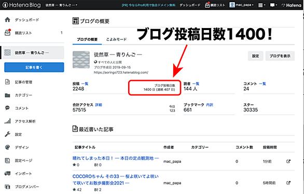Viewport: 304px width, 194px height.
Task: Click the sidebar 購読リスト inbox icon
Action: (x=7, y=33)
